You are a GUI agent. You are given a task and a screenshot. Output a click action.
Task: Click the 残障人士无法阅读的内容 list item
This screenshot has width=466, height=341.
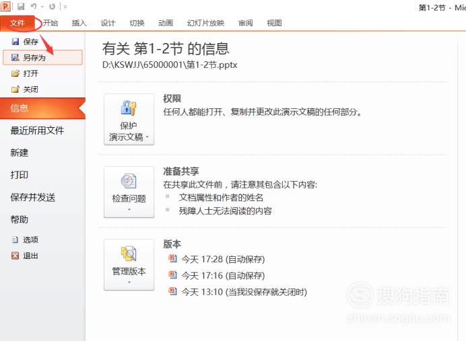tap(226, 211)
